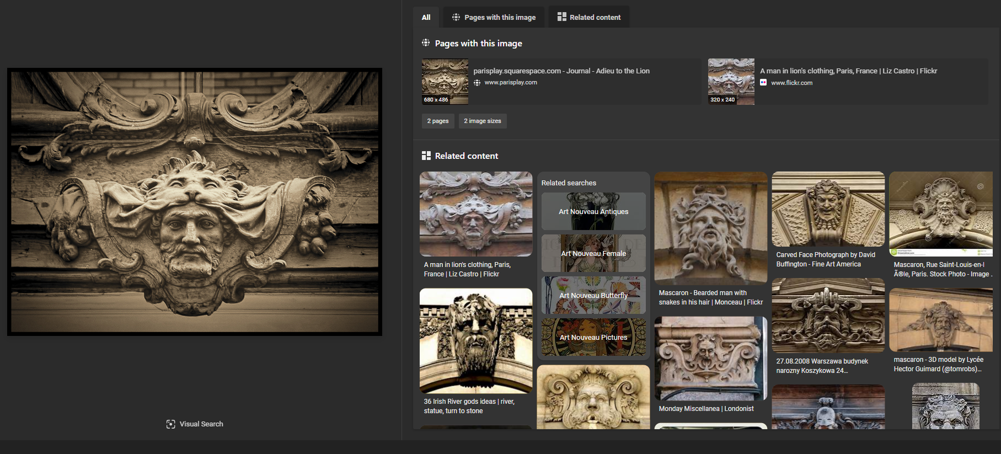The image size is (1001, 454).
Task: Switch to Pages with this image tab
Action: point(494,17)
